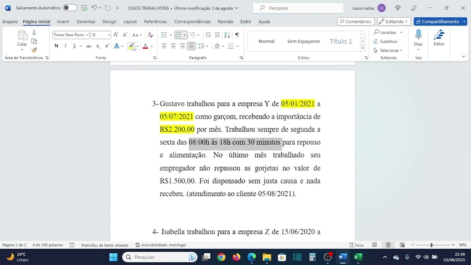Switch to the Inserir tab
The width and height of the screenshot is (471, 265).
pos(63,22)
